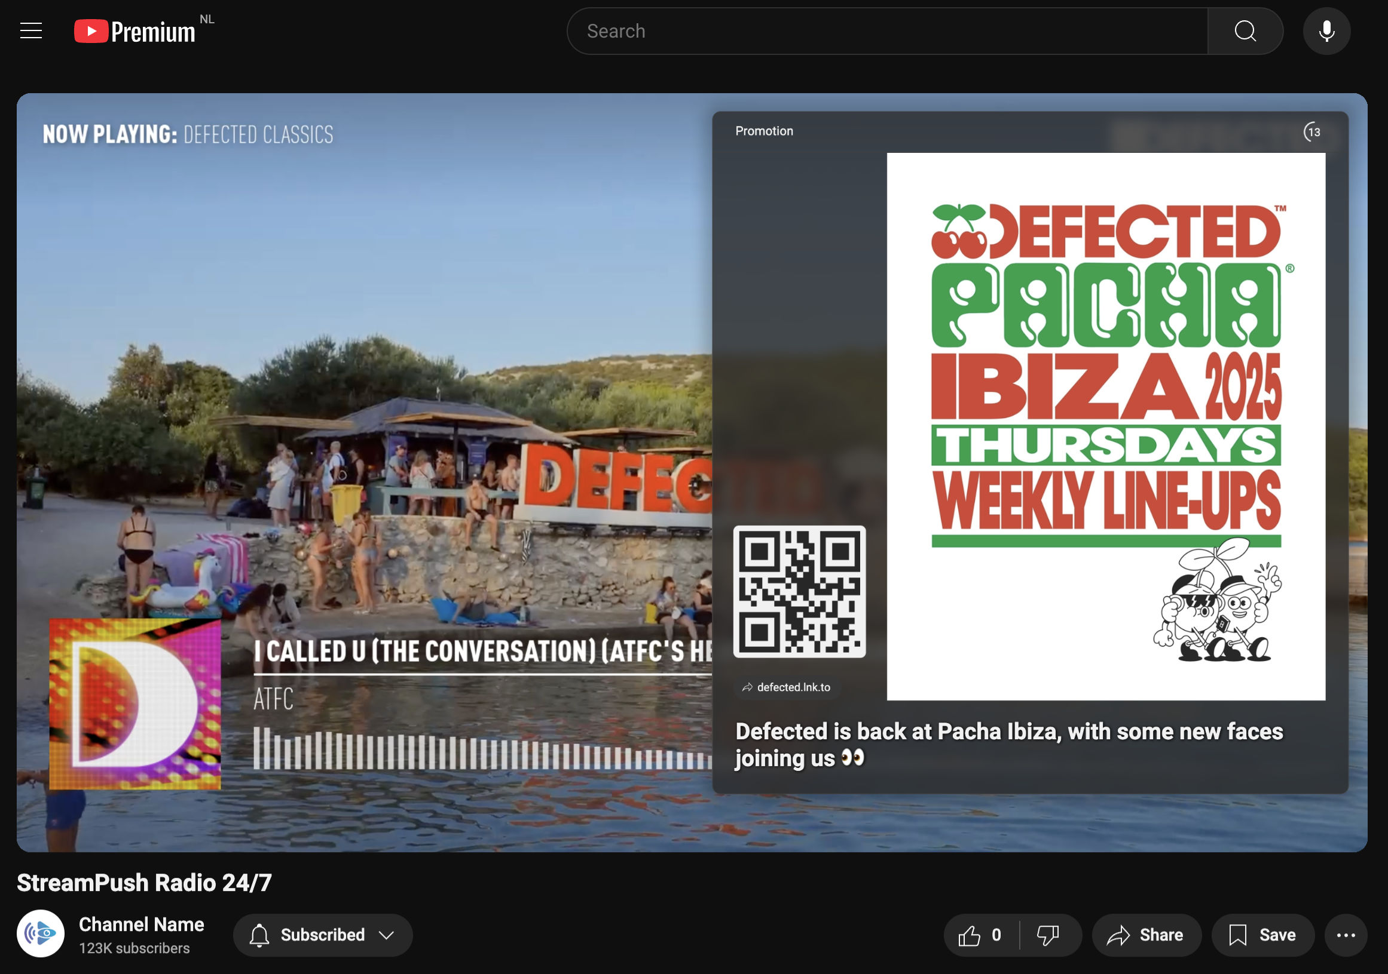Dislike the video with thumbs down
Viewport: 1388px width, 974px height.
(x=1049, y=935)
